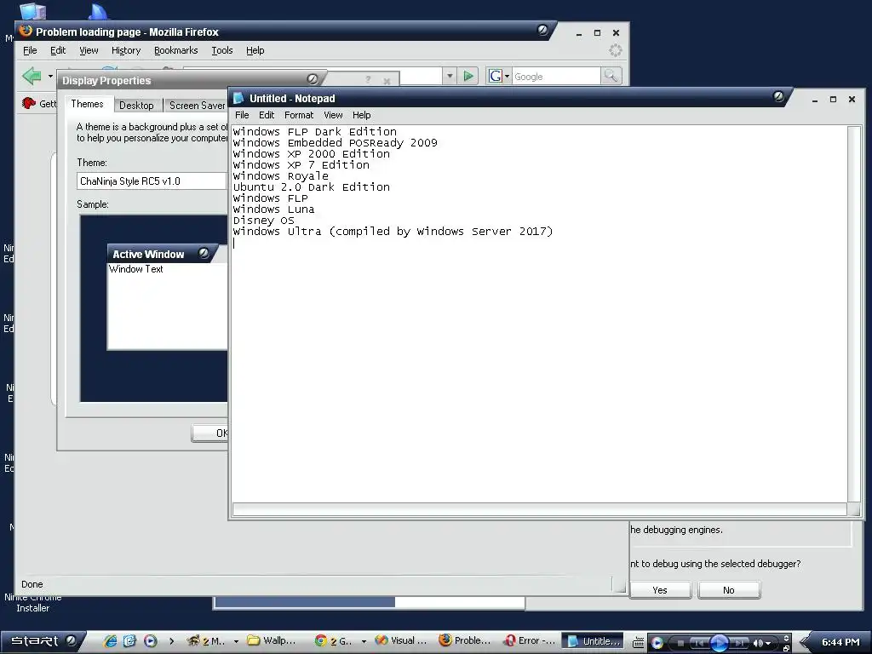Viewport: 872px width, 654px height.
Task: Click the Stop button on the taskbar media player
Action: pyautogui.click(x=680, y=644)
